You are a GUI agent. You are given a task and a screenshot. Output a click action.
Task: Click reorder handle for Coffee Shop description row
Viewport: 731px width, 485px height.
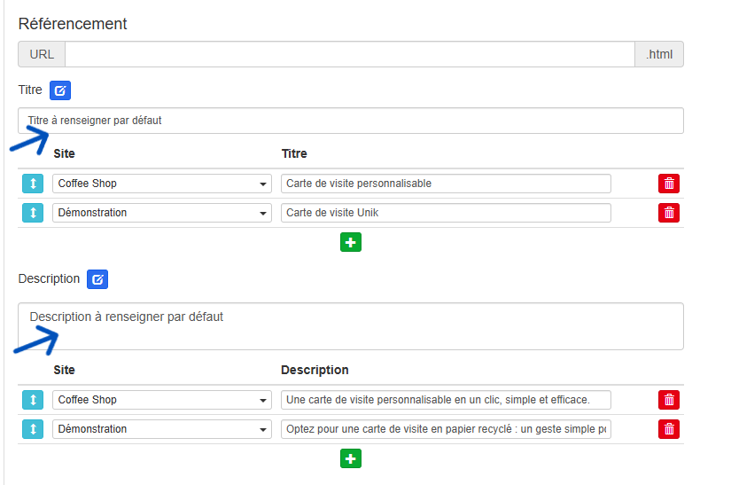point(32,400)
